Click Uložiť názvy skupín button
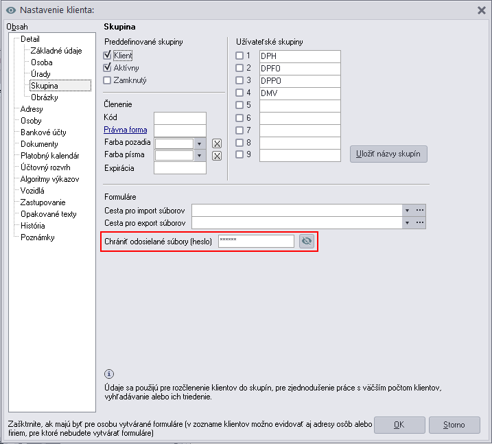The image size is (492, 444). tap(388, 154)
